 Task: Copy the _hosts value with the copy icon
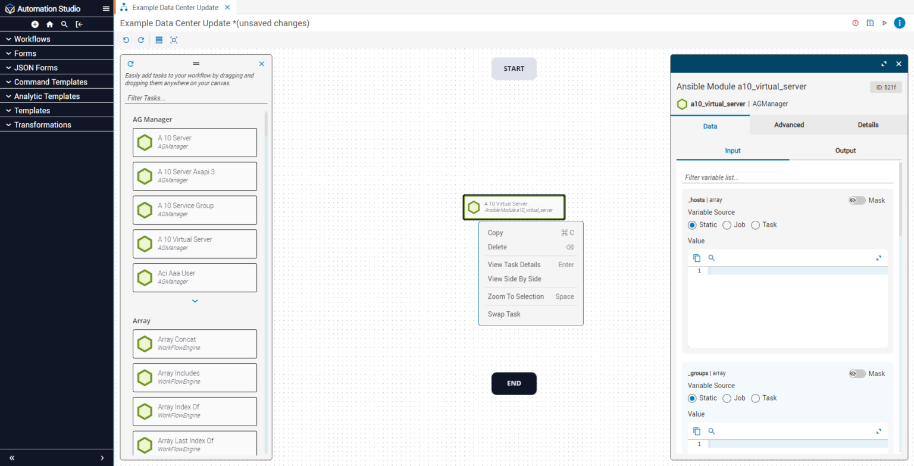pos(697,258)
